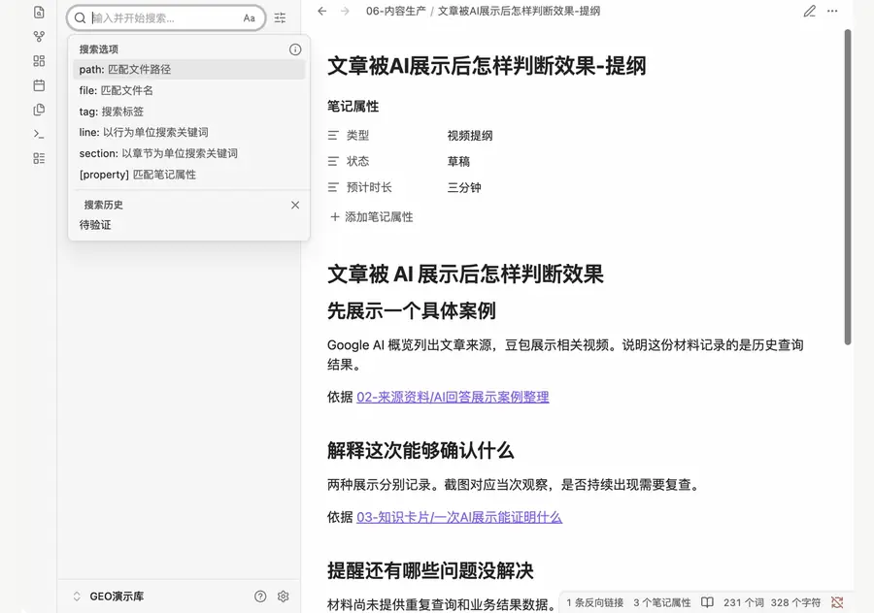Expand the GEO演示库 vault switcher
Screen dimensions: 874x613
pyautogui.click(x=108, y=597)
